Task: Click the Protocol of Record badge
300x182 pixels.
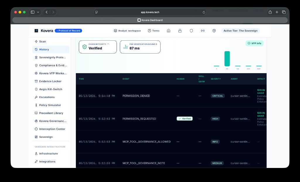Action: [x=68, y=31]
